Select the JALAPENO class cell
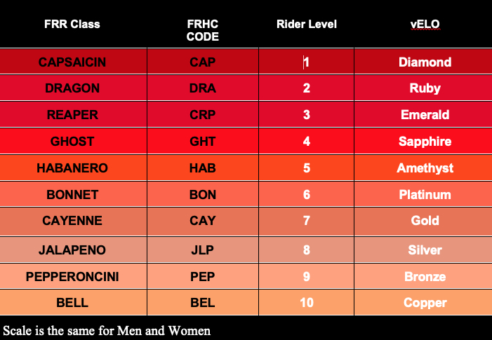 click(x=72, y=250)
